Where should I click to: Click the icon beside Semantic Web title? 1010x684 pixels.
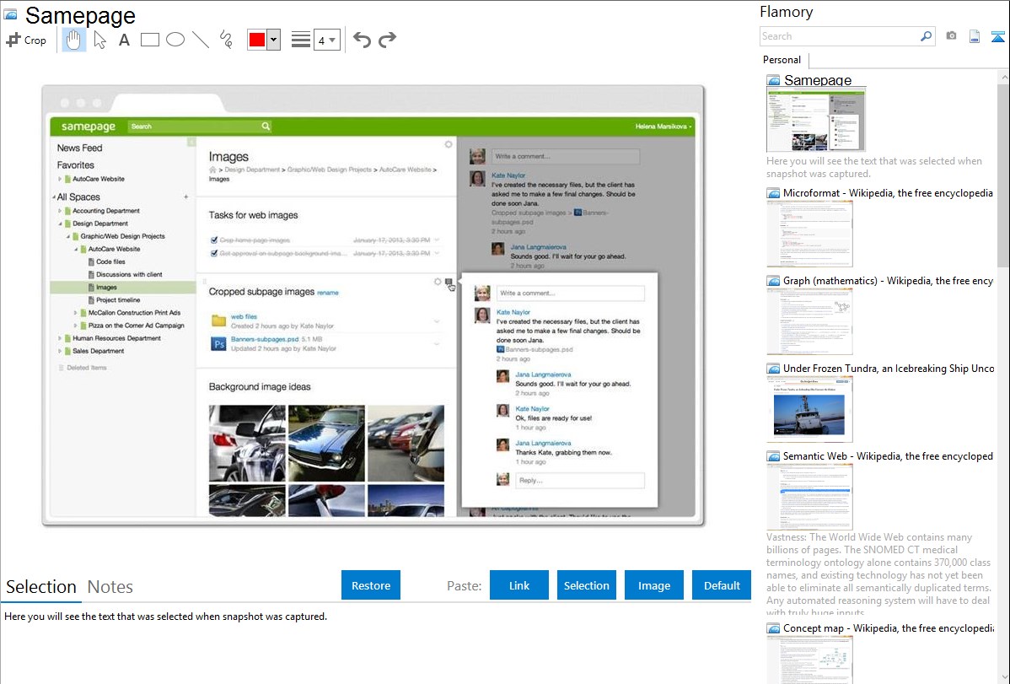tap(774, 456)
